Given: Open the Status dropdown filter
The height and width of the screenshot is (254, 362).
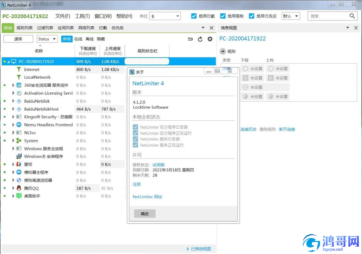Looking at the screenshot, I should 47,39.
